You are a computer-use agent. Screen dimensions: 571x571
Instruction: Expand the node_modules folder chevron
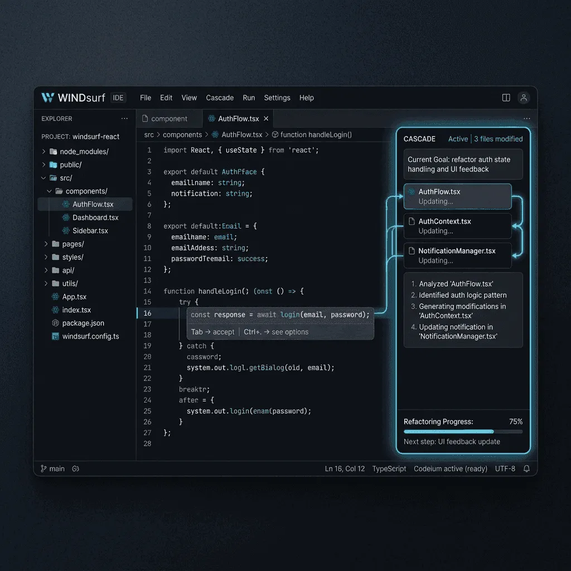pos(43,152)
